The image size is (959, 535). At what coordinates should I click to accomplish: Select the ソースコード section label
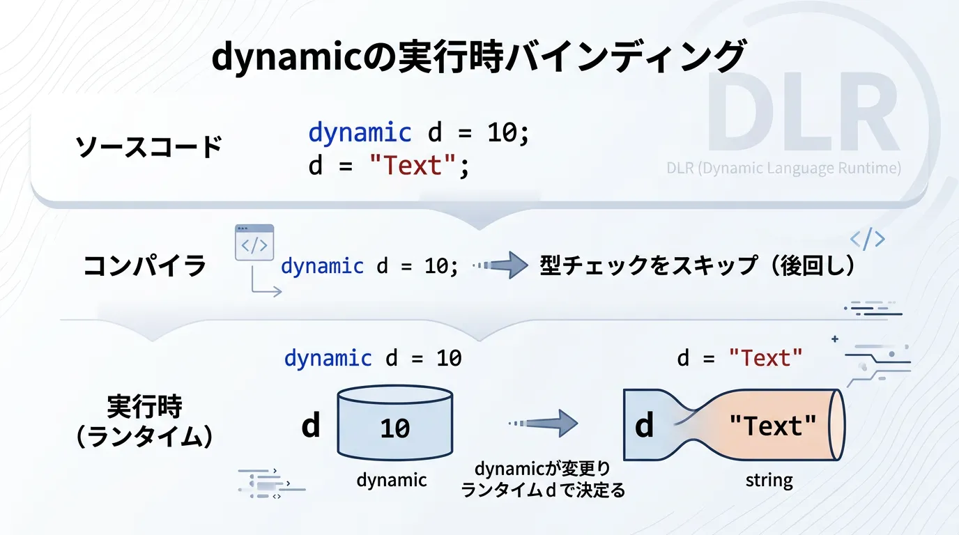tap(148, 147)
